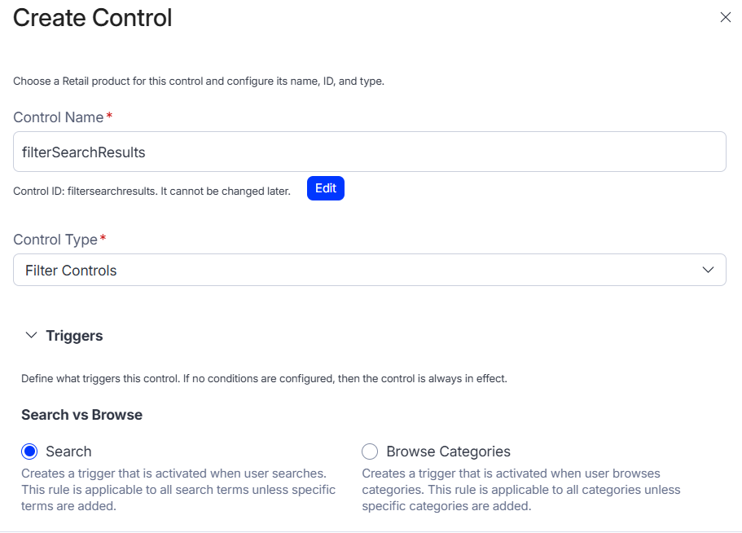742x533 pixels.
Task: Click the Control Type field label
Action: coord(56,240)
